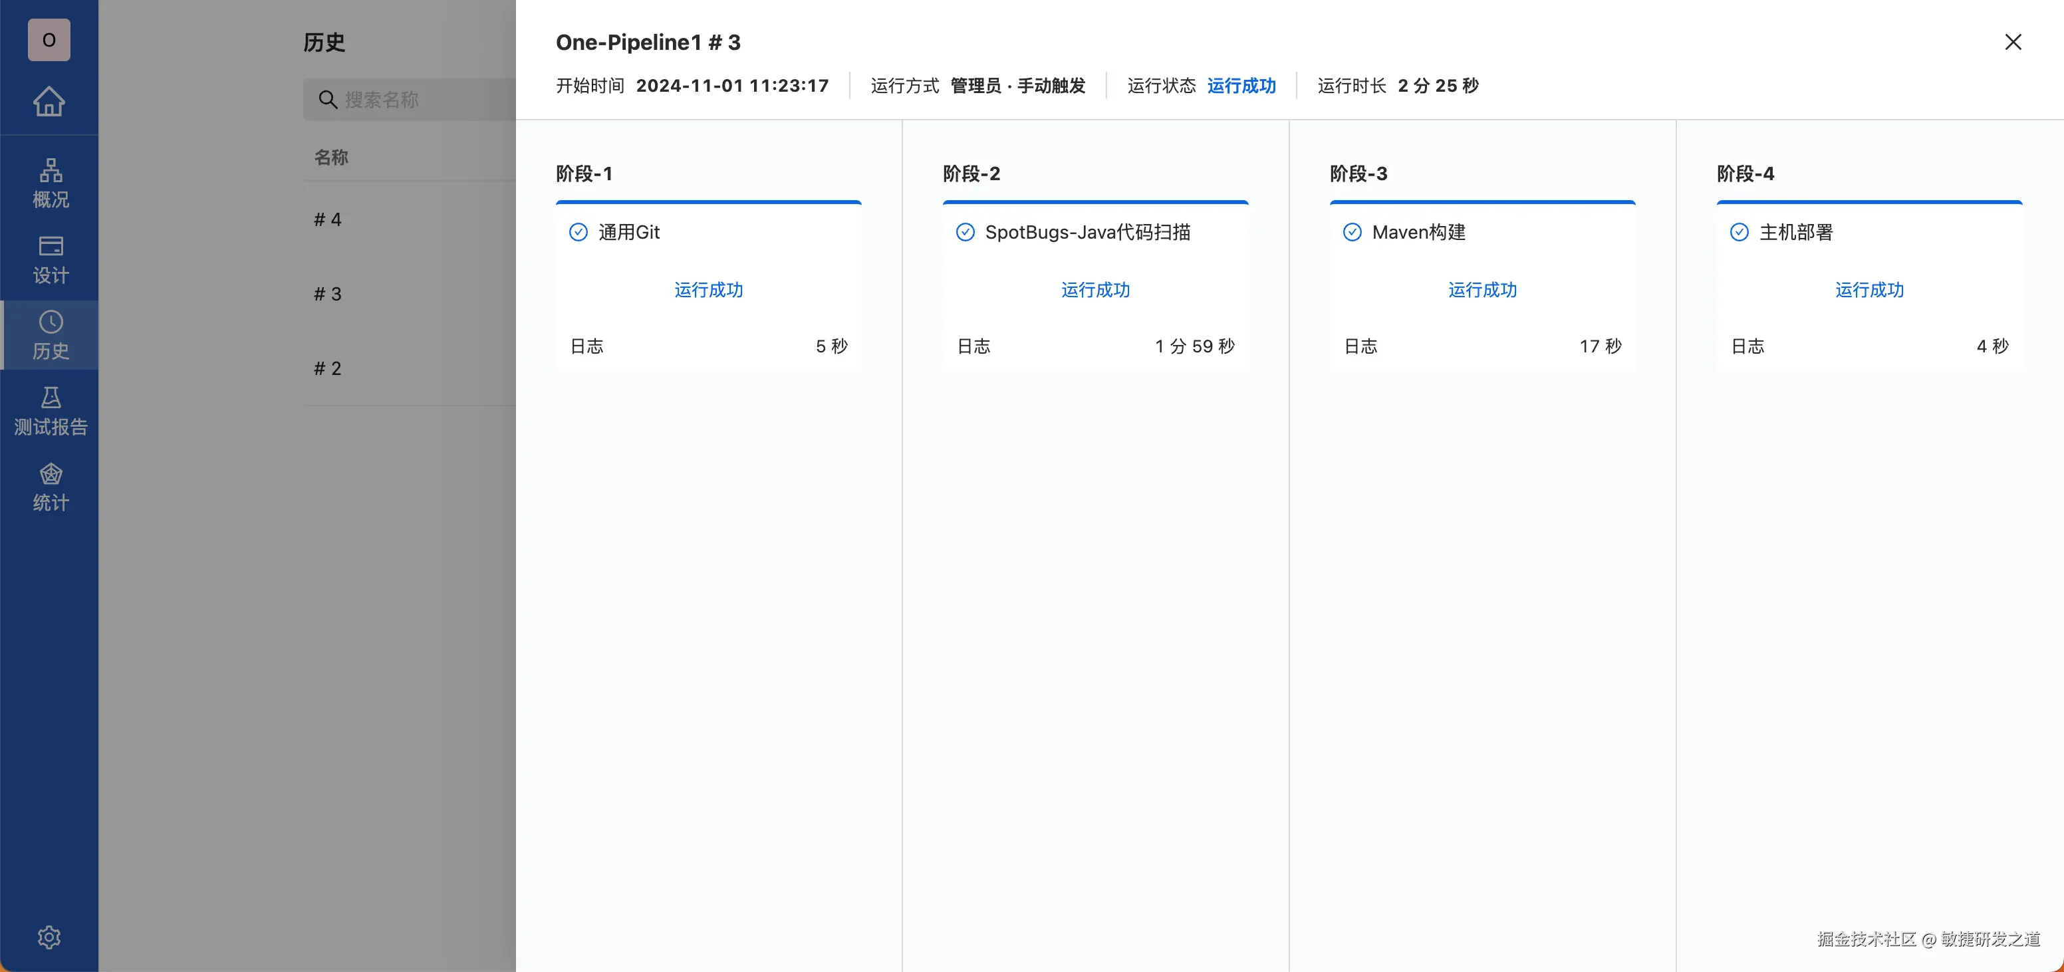Click the success check icon beside 通用Git

(578, 233)
